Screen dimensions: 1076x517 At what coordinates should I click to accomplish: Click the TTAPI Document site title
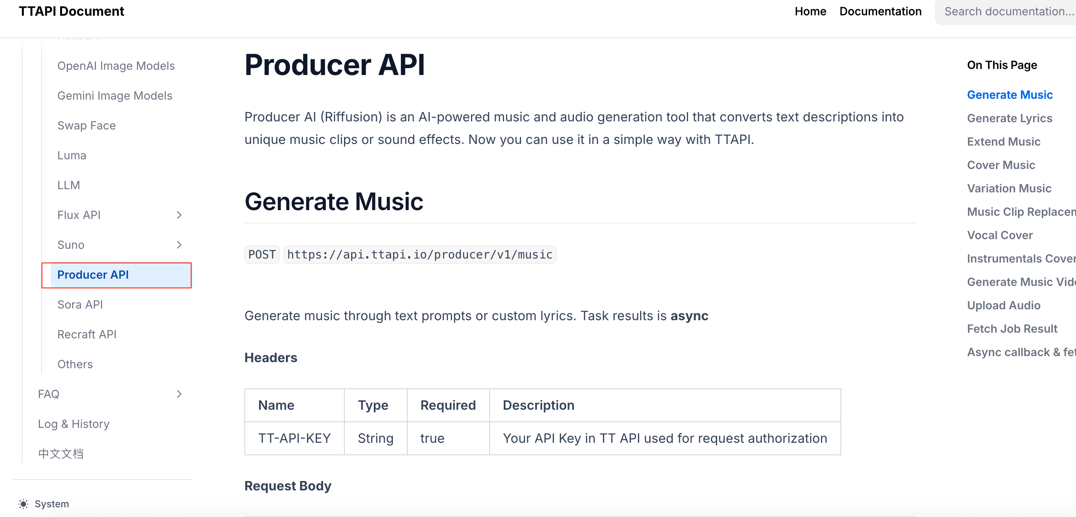[71, 11]
